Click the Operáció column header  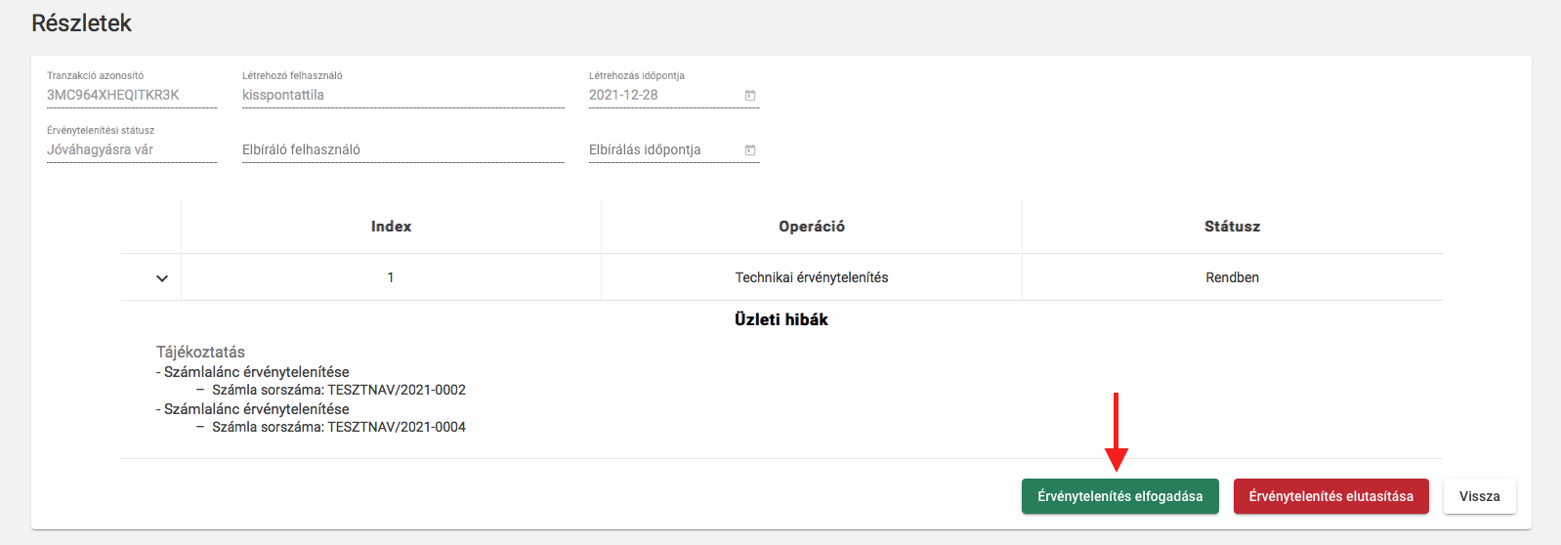click(x=812, y=227)
